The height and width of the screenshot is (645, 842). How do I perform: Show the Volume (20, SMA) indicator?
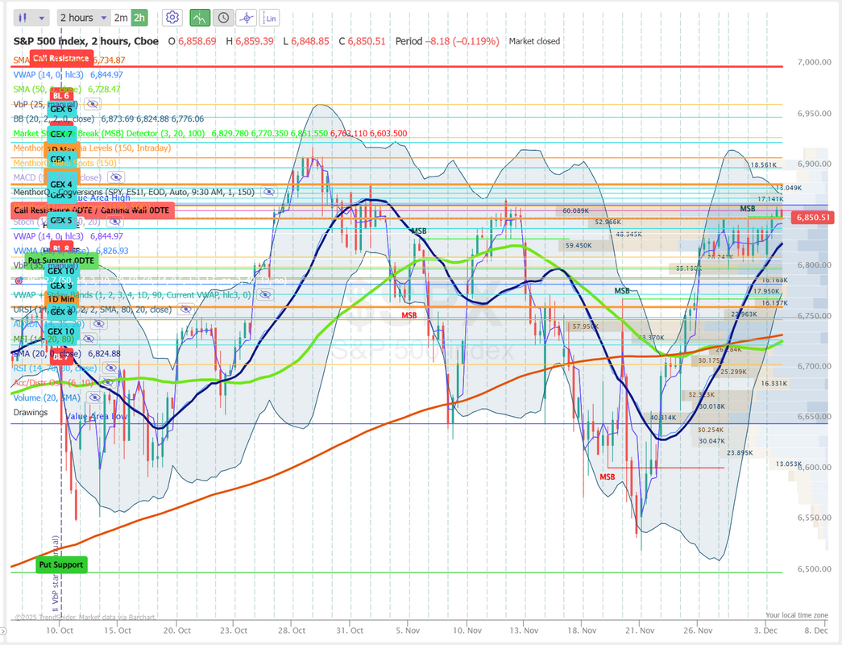click(x=93, y=397)
